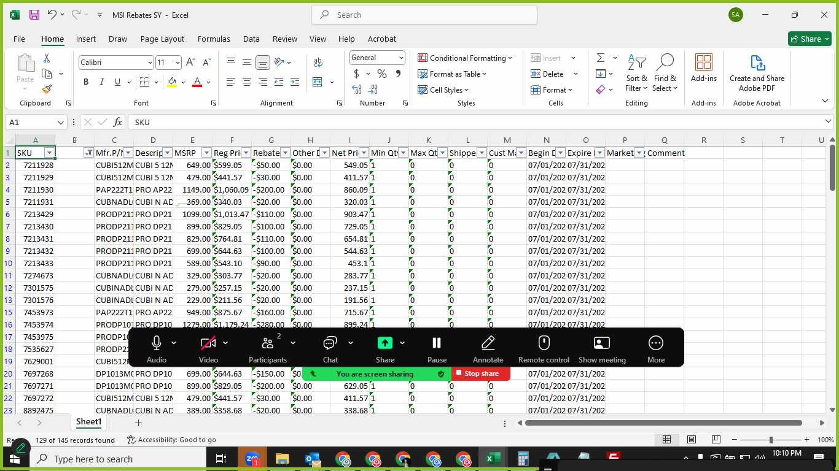Switch to the Formulas tab
The width and height of the screenshot is (839, 471).
(214, 39)
